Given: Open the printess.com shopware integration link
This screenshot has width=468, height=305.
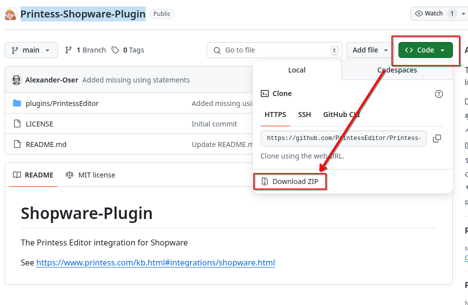Looking at the screenshot, I should (x=156, y=262).
